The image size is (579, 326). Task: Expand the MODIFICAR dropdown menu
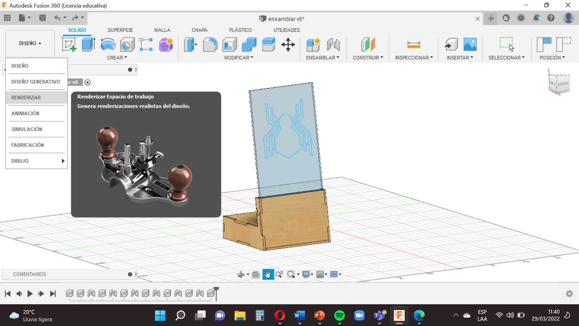[x=239, y=58]
